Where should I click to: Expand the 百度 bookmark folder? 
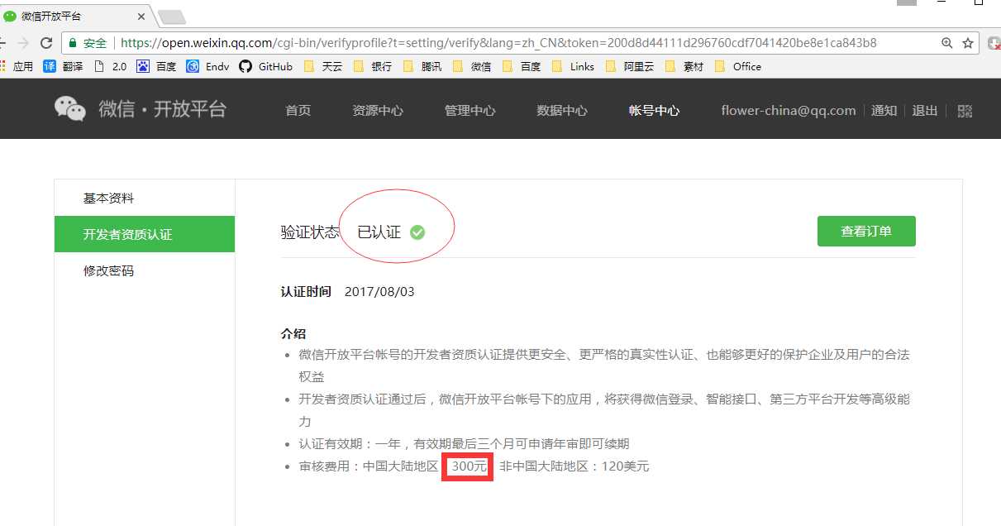coord(521,66)
